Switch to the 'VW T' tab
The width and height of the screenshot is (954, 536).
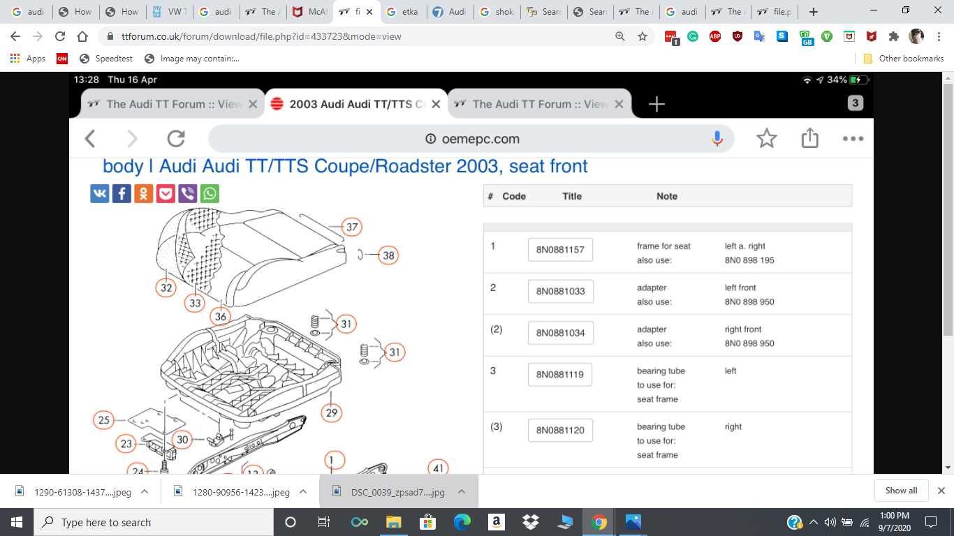pyautogui.click(x=168, y=12)
